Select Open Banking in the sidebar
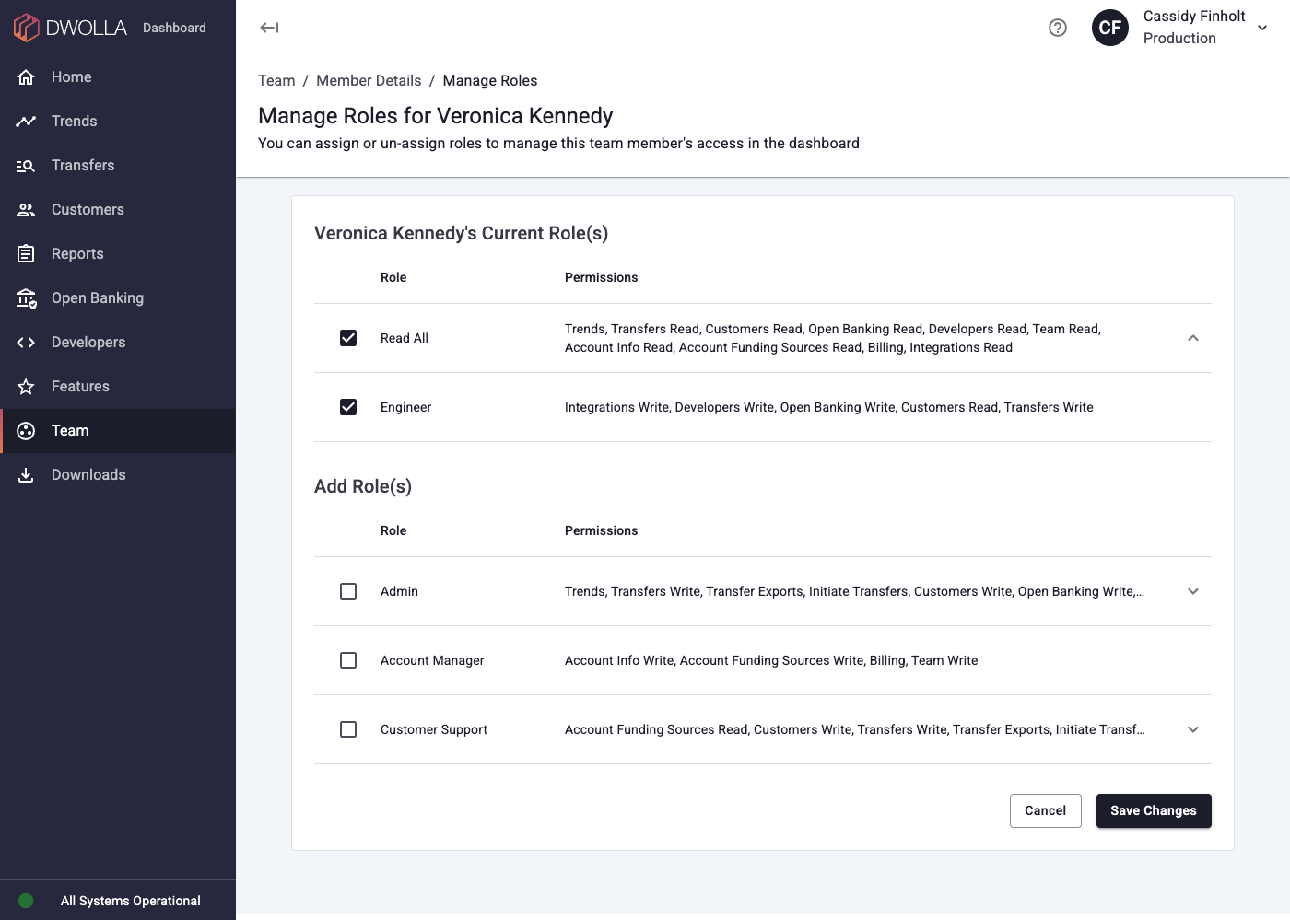The height and width of the screenshot is (920, 1290). click(118, 298)
